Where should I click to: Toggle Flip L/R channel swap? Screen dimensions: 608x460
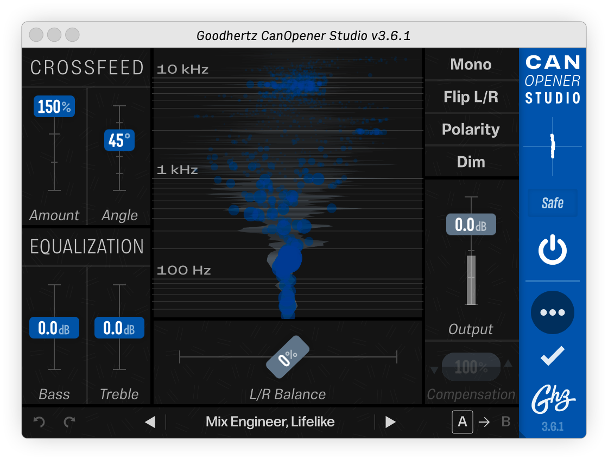pos(472,97)
